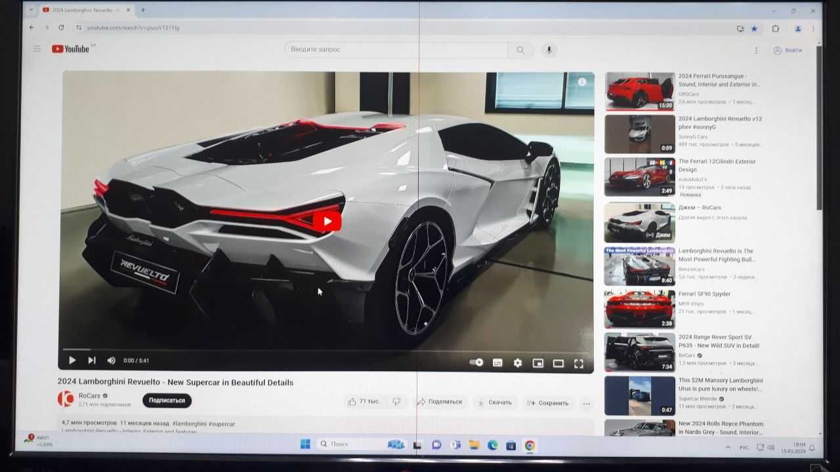Switch to theater mode

(558, 363)
